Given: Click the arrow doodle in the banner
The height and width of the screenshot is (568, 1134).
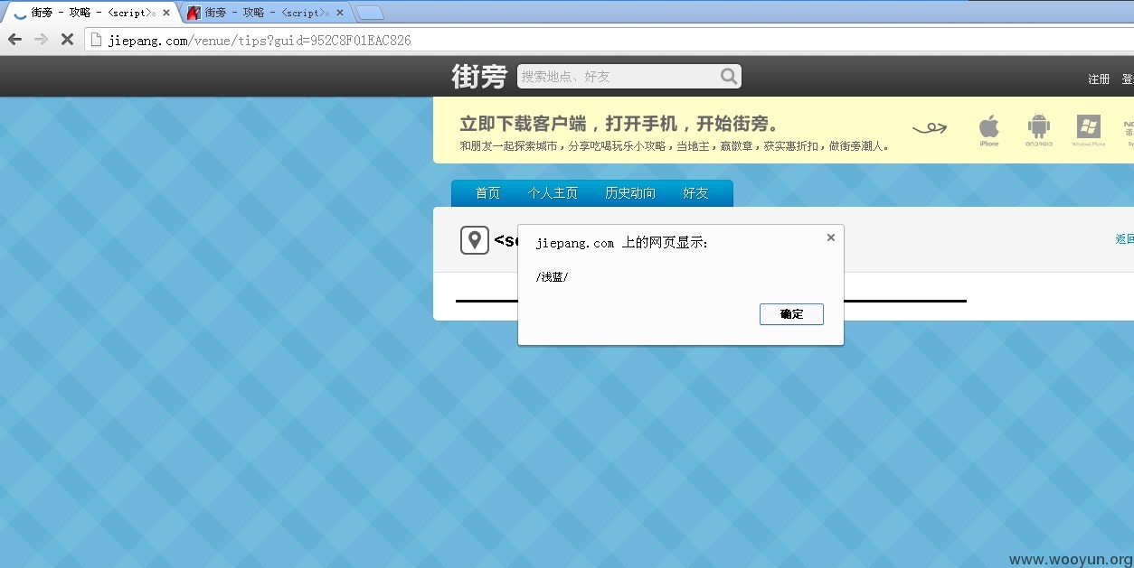Looking at the screenshot, I should (x=930, y=128).
